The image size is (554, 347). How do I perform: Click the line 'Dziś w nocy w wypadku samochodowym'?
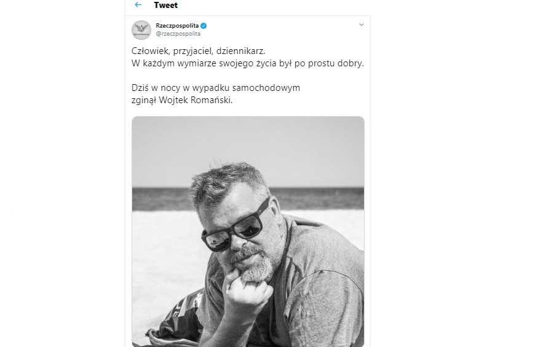216,88
